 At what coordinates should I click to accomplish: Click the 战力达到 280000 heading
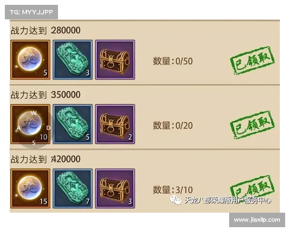tap(45, 30)
